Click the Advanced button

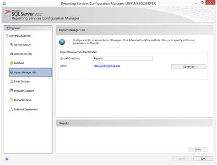[189, 66]
